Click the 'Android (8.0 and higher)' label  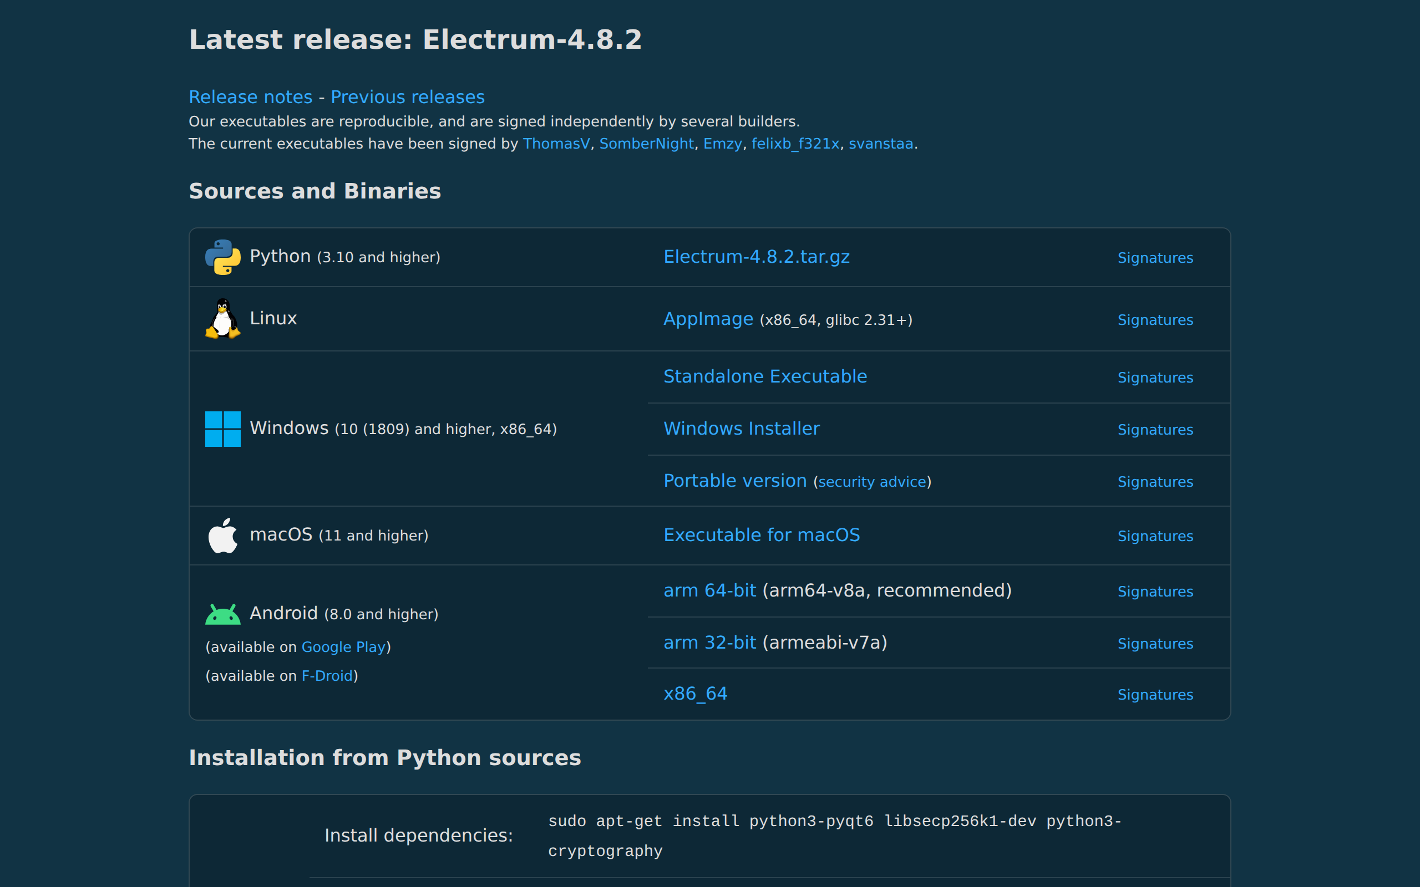pos(344,614)
